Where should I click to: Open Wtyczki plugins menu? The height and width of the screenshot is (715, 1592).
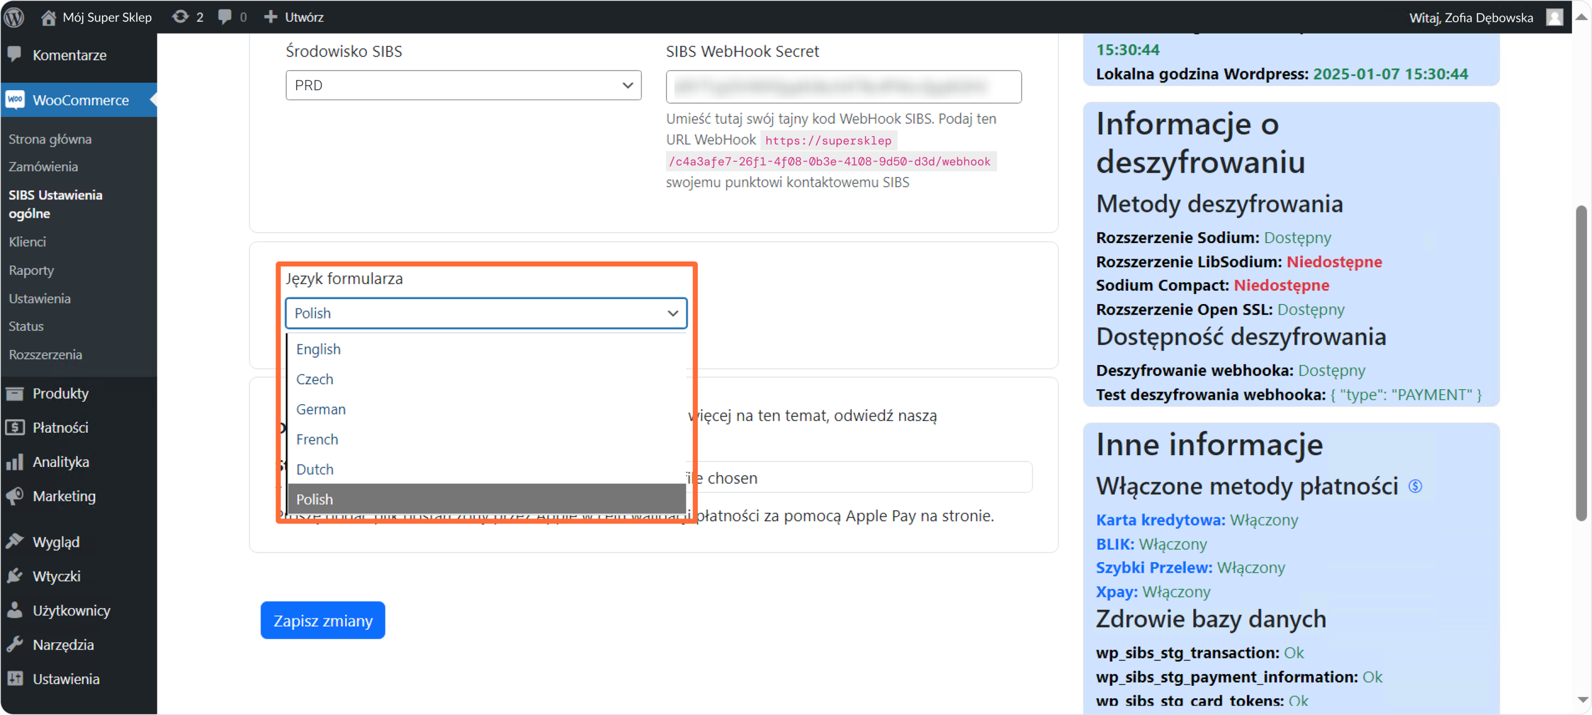click(x=56, y=576)
